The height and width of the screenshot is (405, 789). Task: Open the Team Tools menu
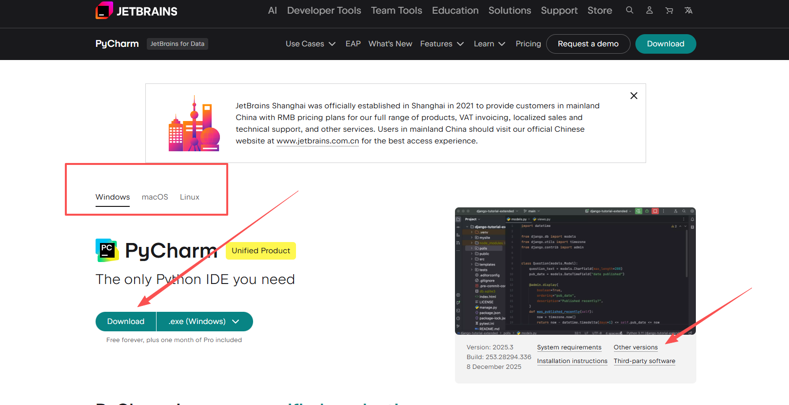pyautogui.click(x=396, y=10)
